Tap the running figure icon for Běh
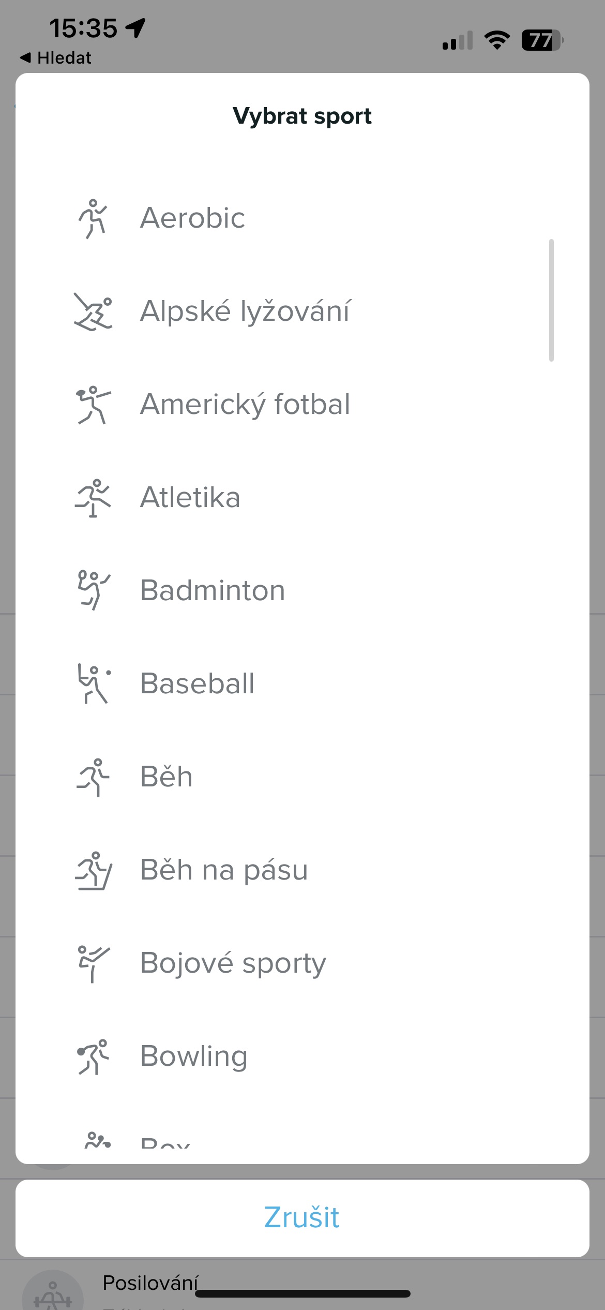This screenshot has height=1310, width=605. pos(93,777)
